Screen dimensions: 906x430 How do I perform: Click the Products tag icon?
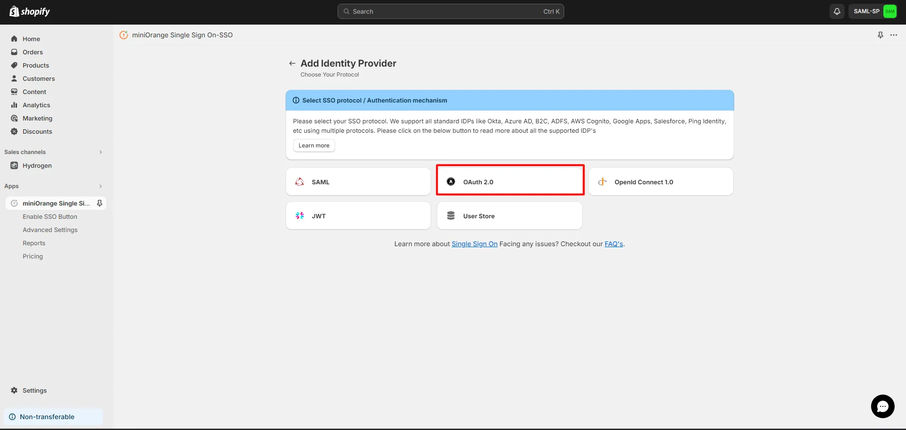tap(14, 65)
